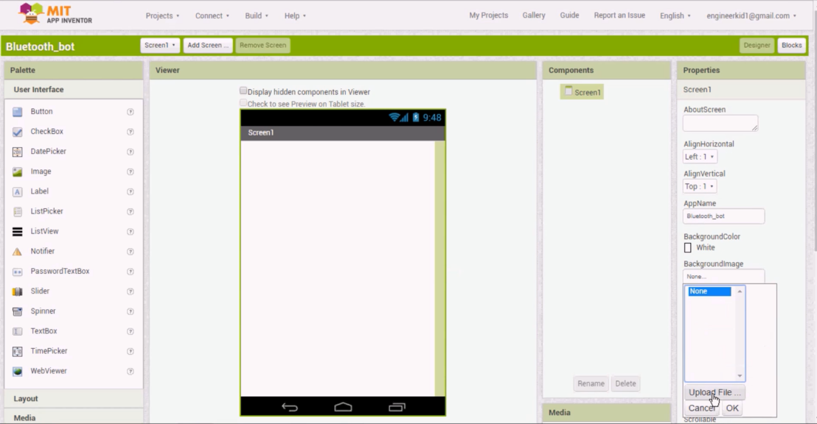Click the Add Screen button
This screenshot has width=817, height=424.
[x=208, y=45]
